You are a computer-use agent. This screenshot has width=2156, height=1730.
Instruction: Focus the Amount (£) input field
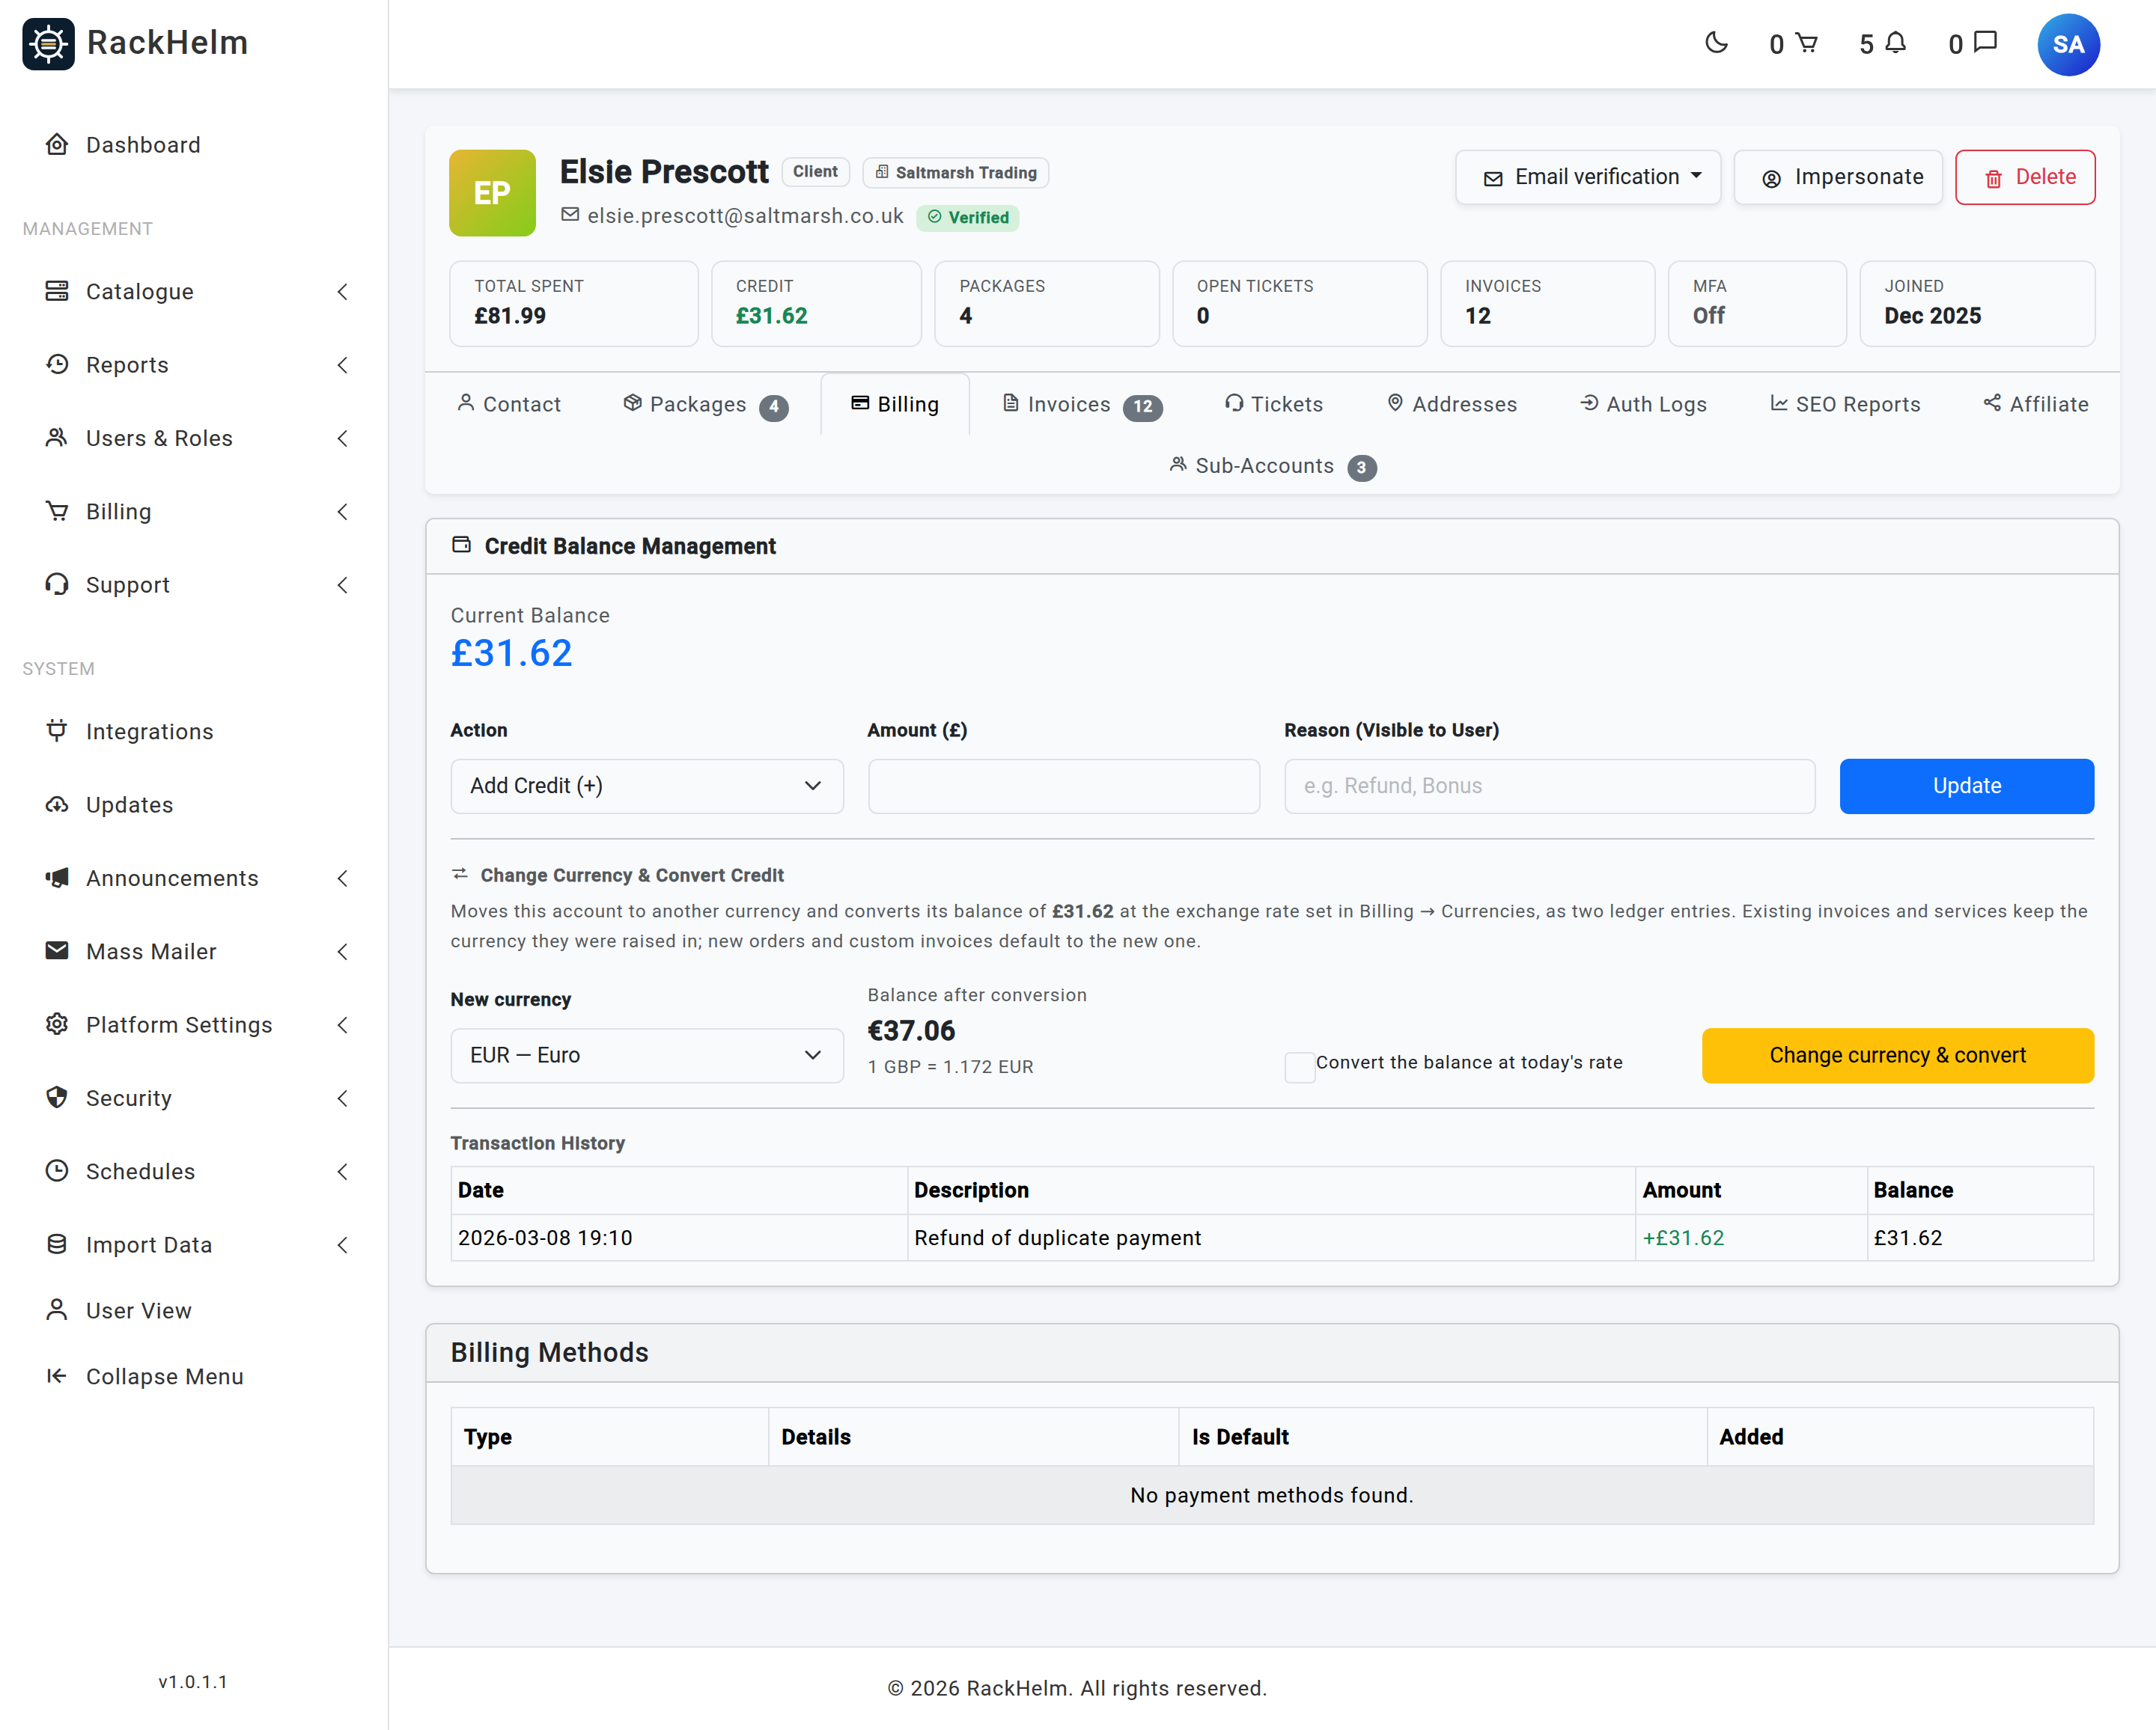point(1063,786)
